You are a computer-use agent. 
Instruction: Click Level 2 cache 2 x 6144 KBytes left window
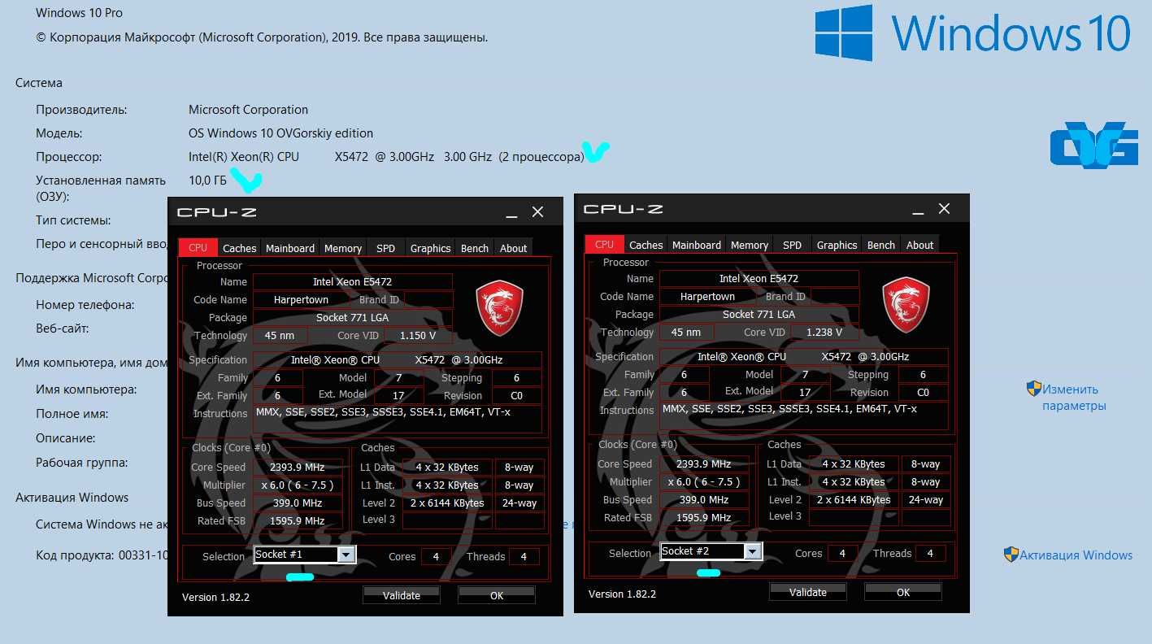pos(447,503)
